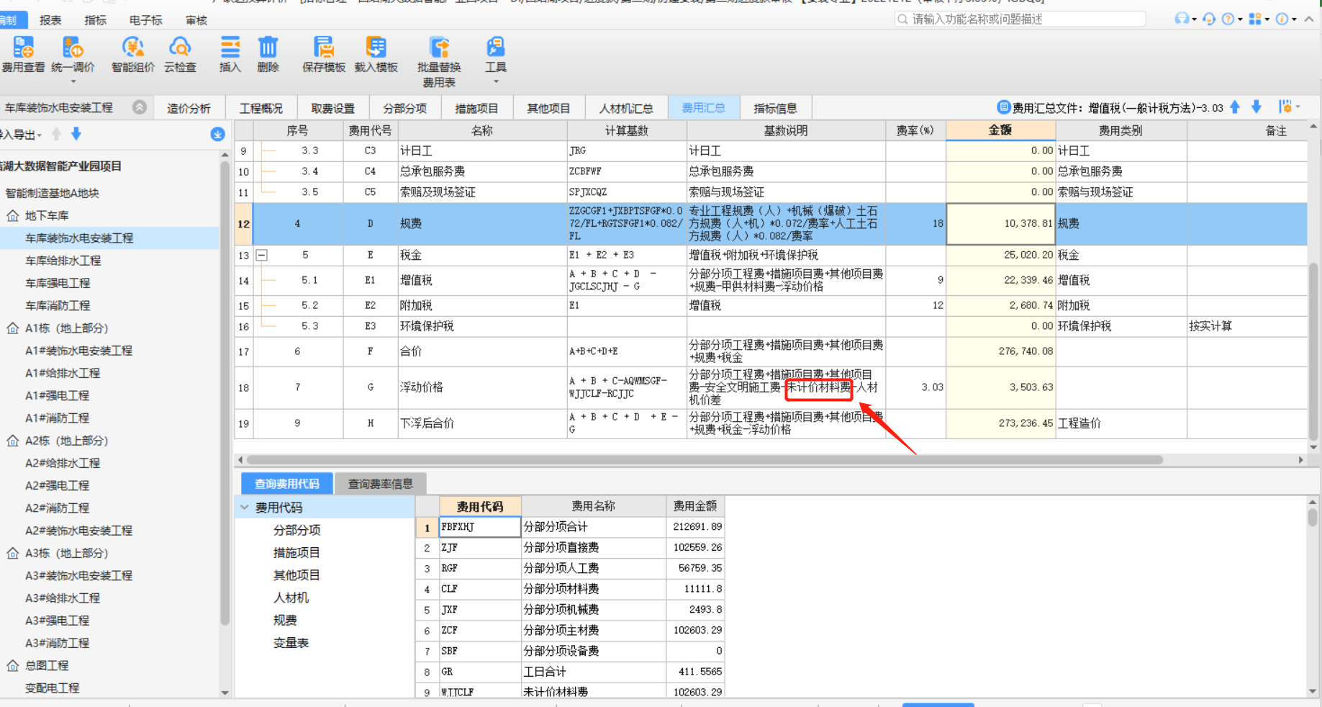Move fee file down with blue arrow
Screen dimensions: 1322x707
pos(1257,107)
